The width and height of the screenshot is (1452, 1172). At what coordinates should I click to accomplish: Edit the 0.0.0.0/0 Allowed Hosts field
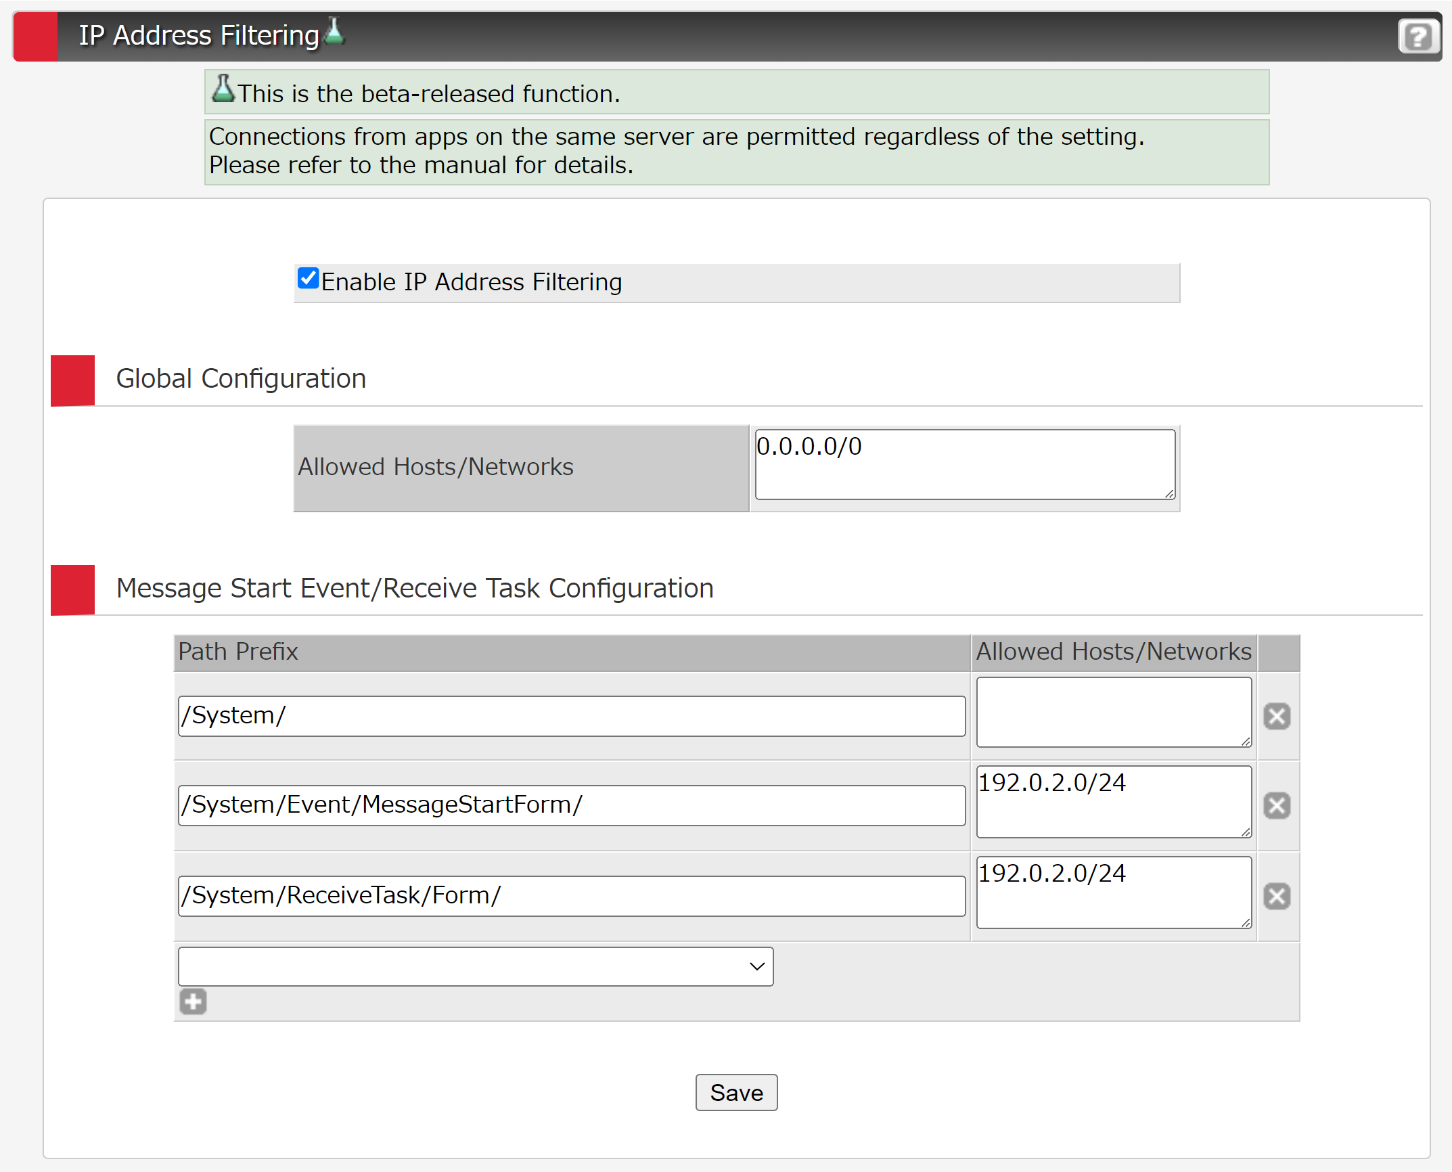coord(963,464)
